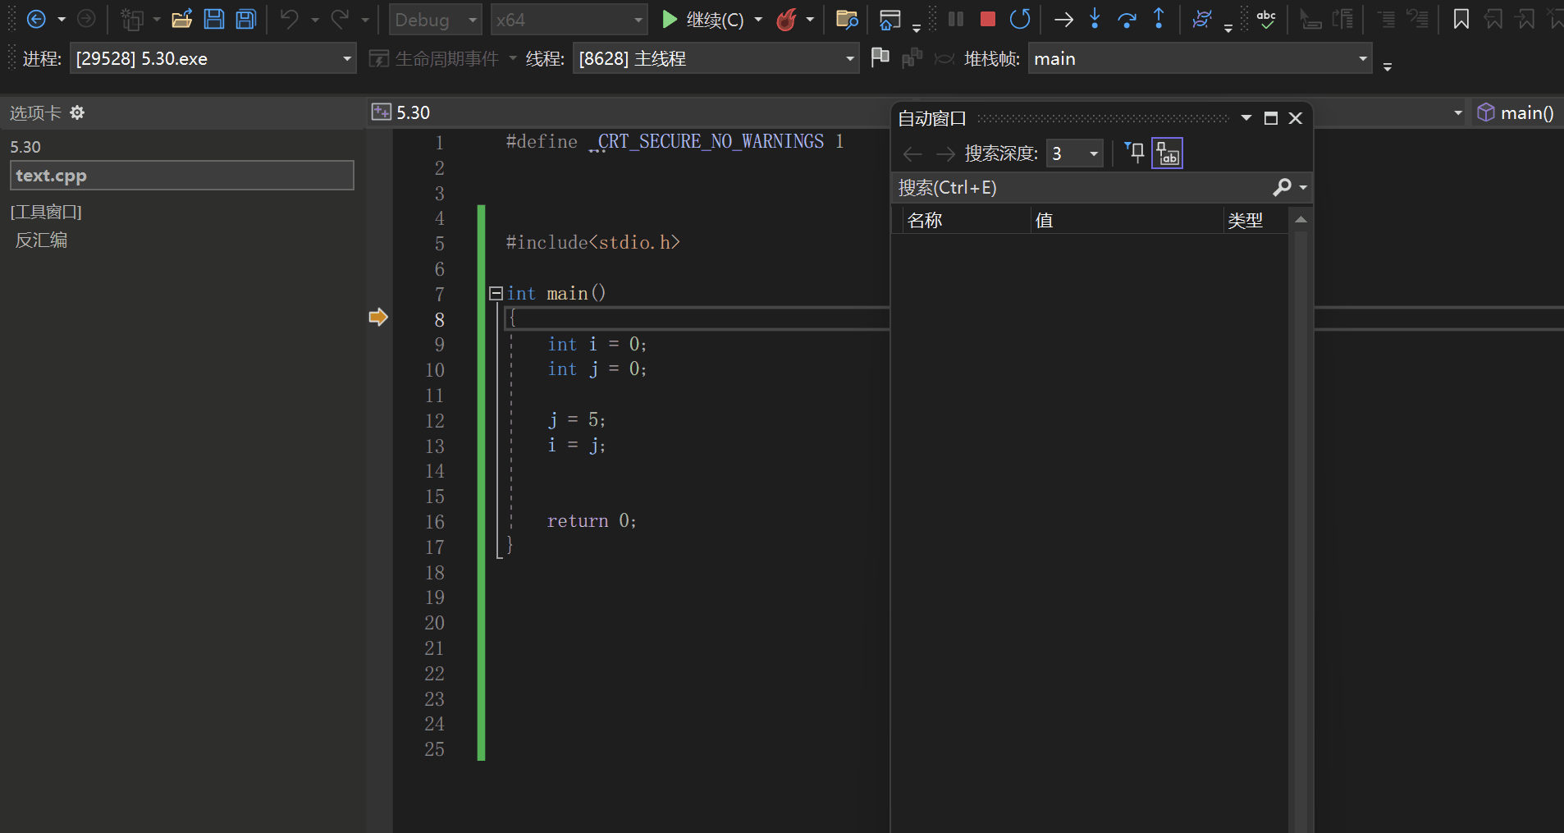Viewport: 1564px width, 833px height.
Task: Toggle pinned properties icon in 自动窗口
Action: pos(1134,153)
